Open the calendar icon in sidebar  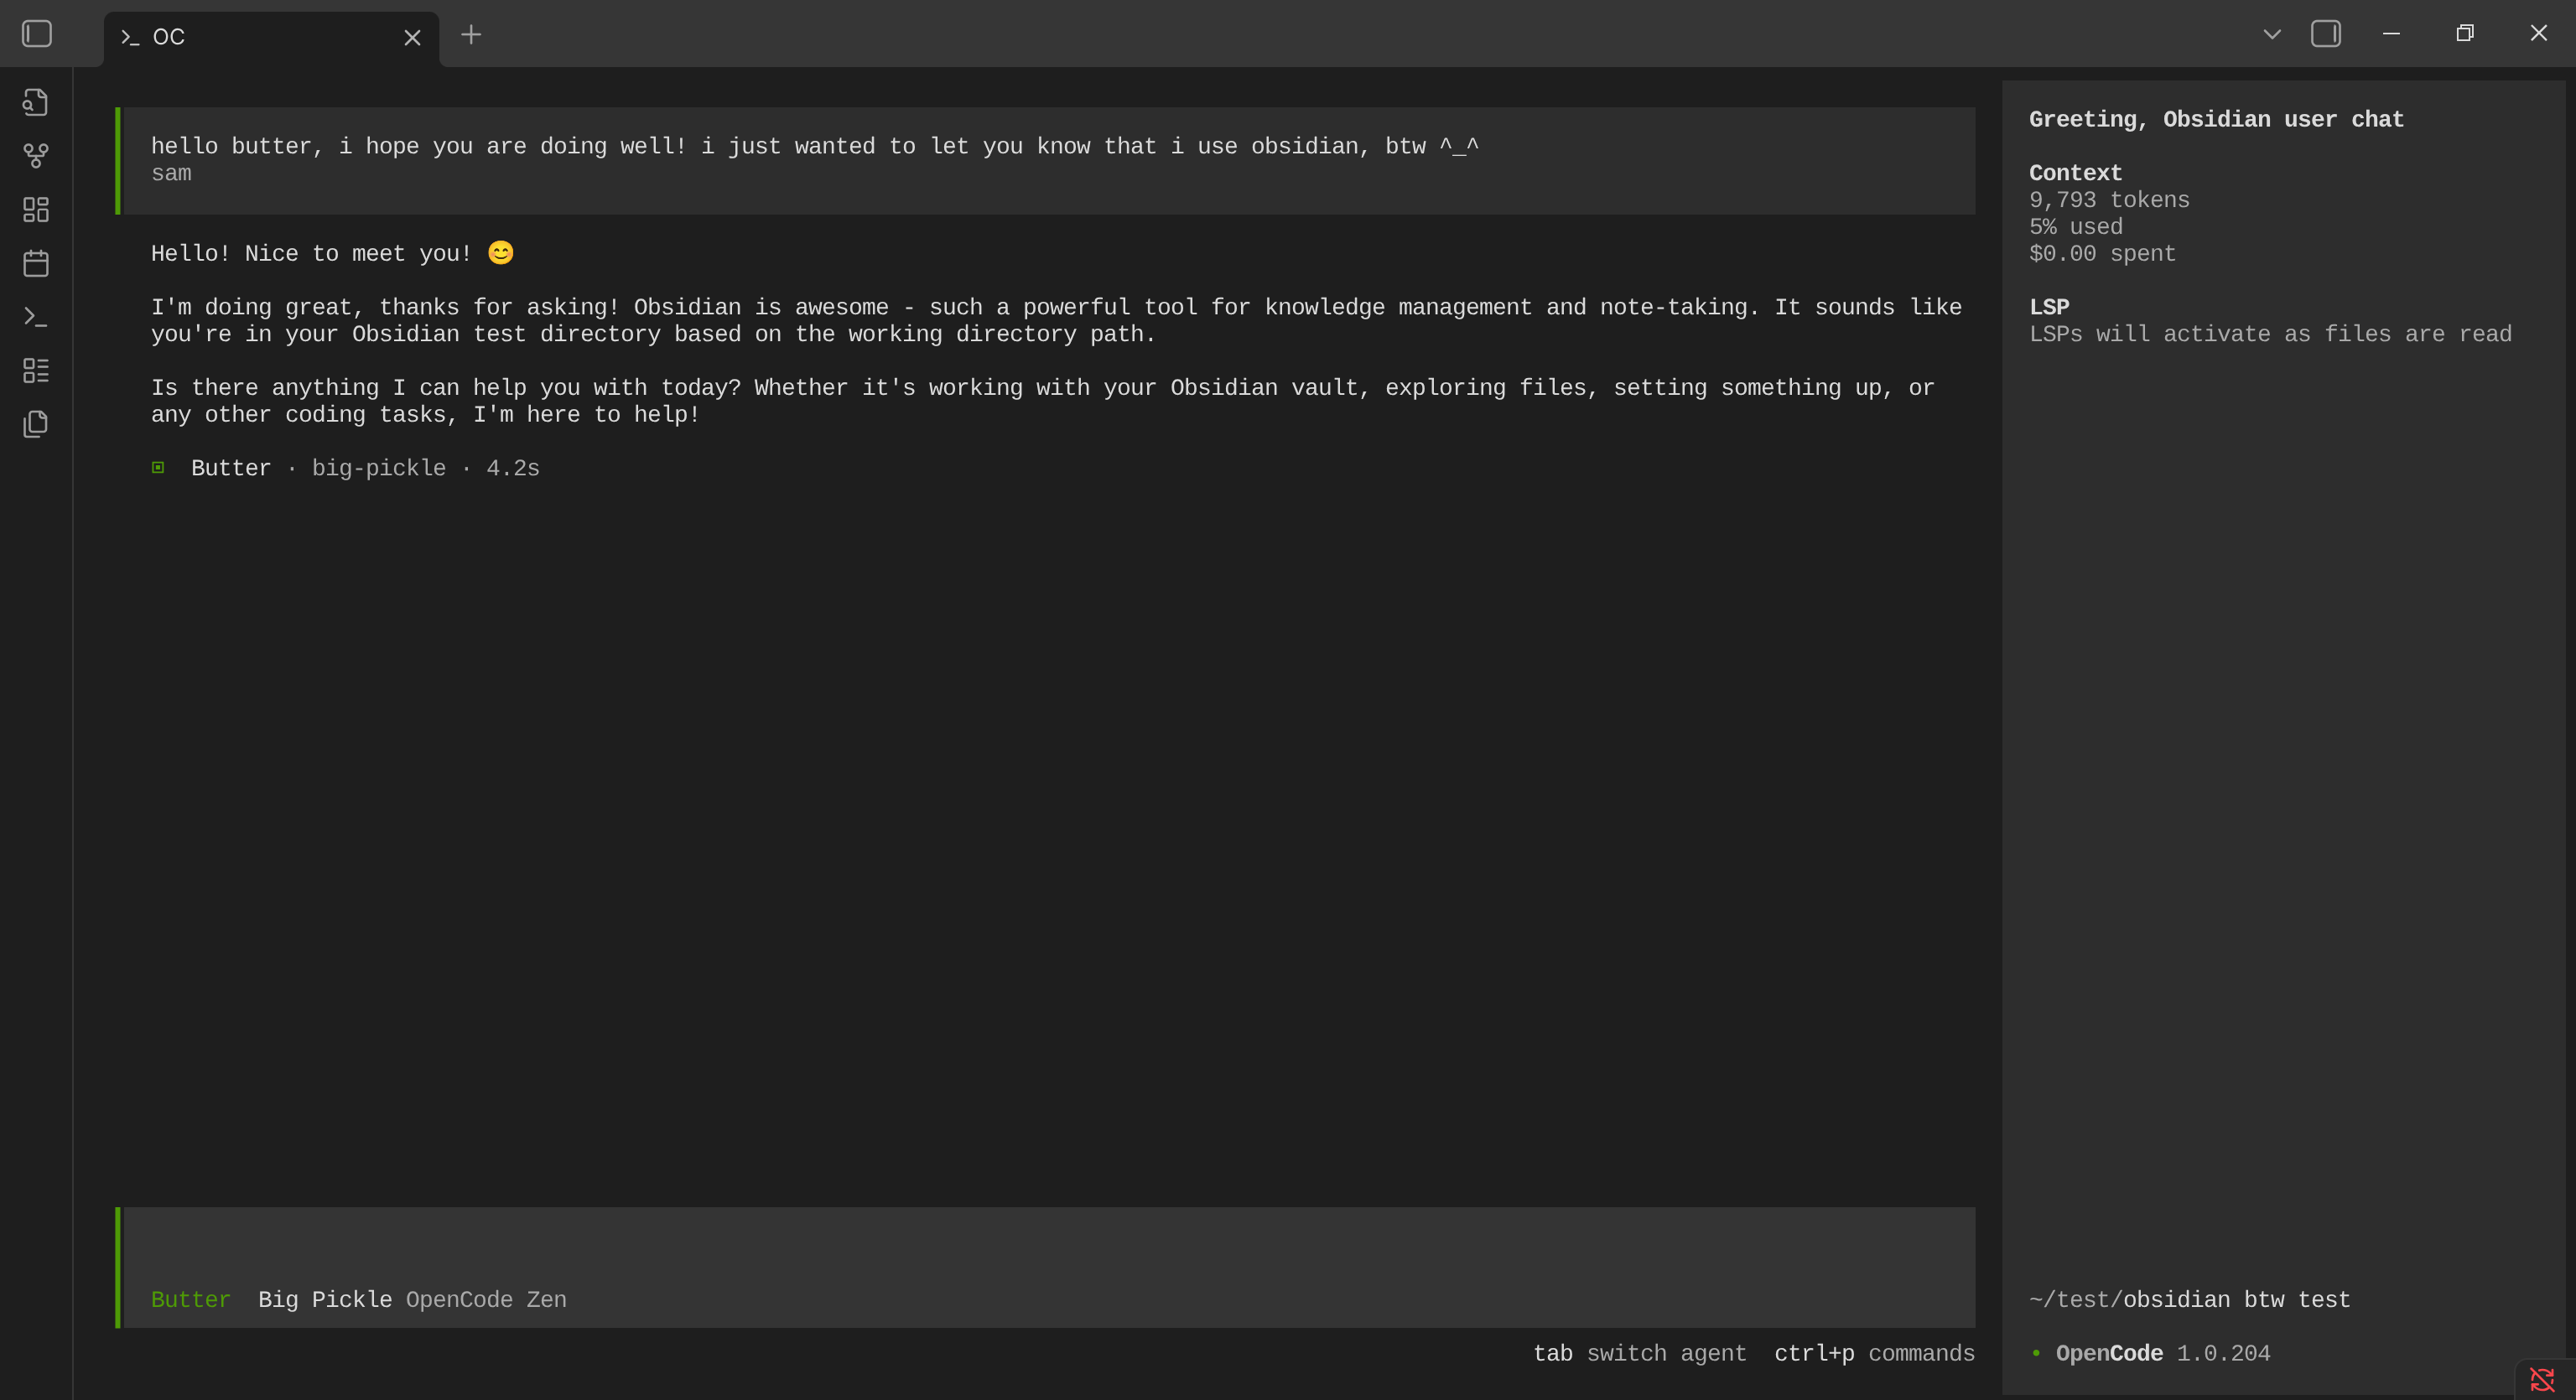pos(36,263)
